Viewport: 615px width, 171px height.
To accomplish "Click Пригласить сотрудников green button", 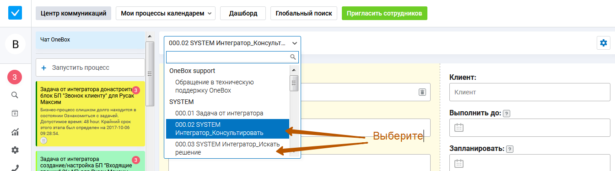I will click(x=384, y=13).
